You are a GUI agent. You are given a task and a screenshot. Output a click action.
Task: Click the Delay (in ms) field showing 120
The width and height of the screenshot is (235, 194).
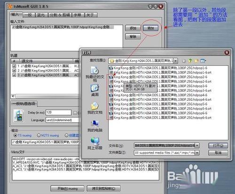[58, 112]
